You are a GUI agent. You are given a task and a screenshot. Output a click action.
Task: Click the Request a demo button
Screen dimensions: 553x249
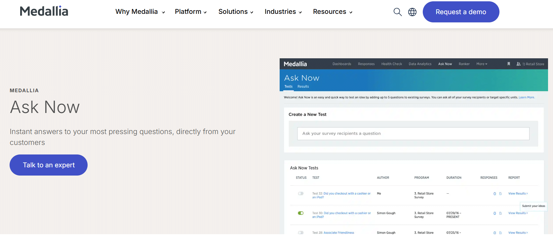[x=461, y=12]
